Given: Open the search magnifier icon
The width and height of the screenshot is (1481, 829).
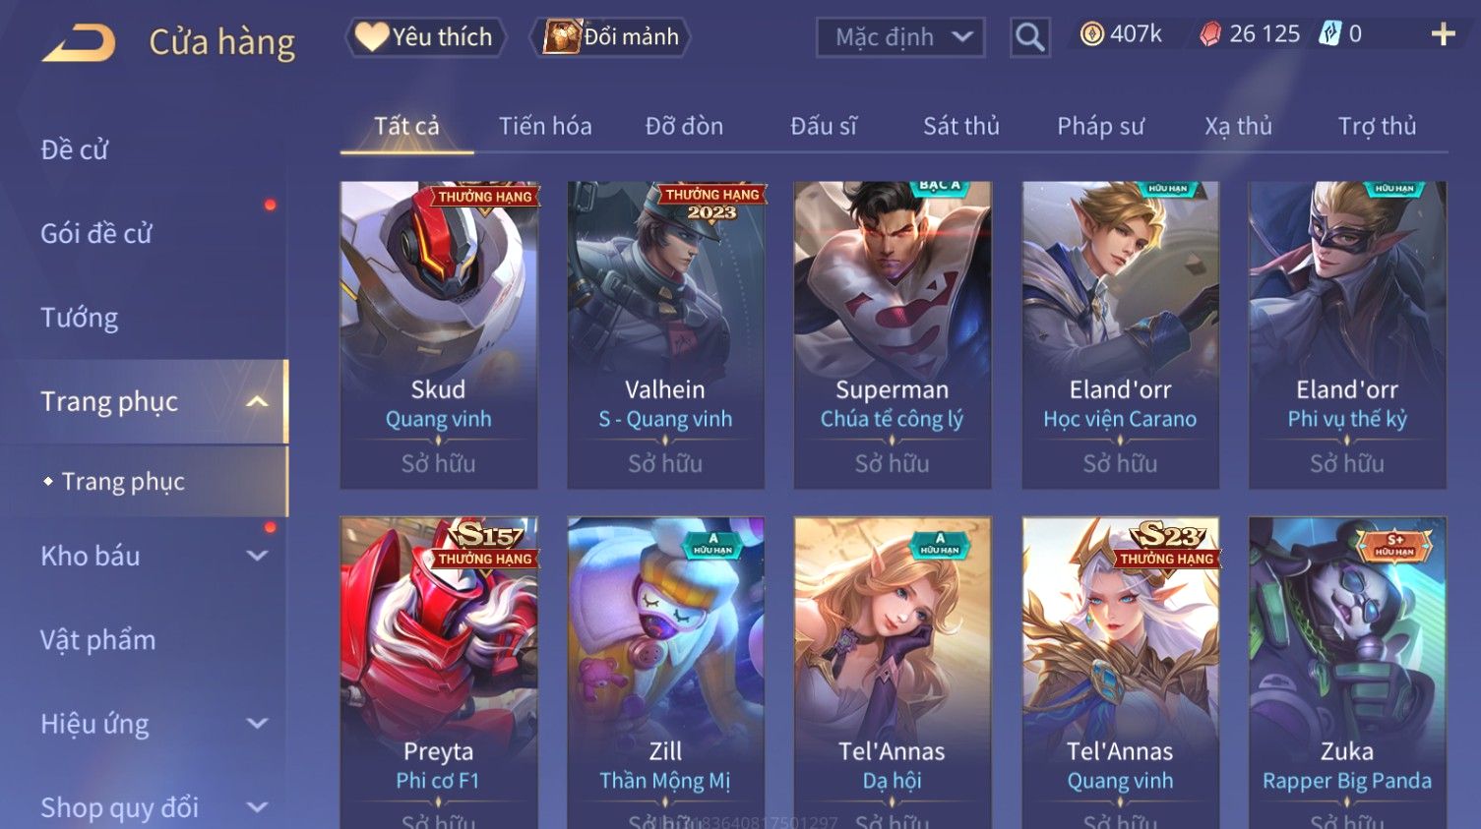Looking at the screenshot, I should 1029,38.
